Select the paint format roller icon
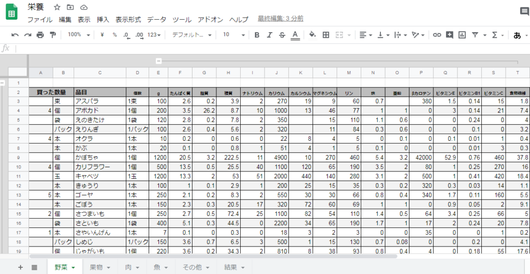 pyautogui.click(x=52, y=35)
